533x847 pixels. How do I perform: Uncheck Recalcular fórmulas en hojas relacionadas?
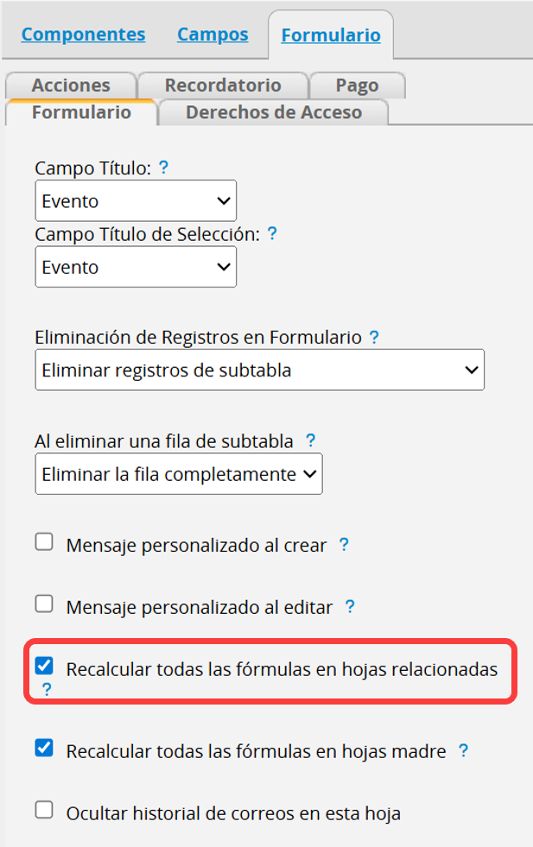[x=44, y=667]
